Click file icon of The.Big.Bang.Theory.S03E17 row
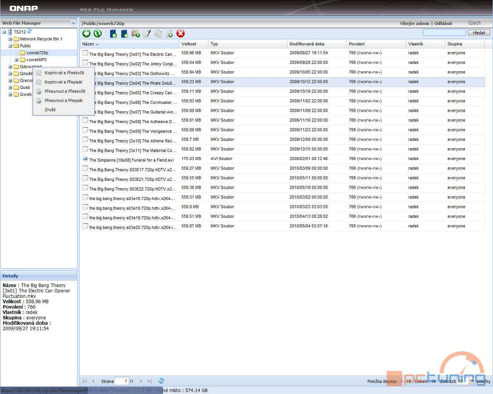This screenshot has width=493, height=394. coord(85,168)
